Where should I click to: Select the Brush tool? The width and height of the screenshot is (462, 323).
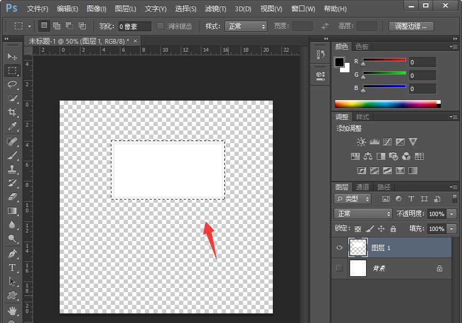[x=13, y=155]
